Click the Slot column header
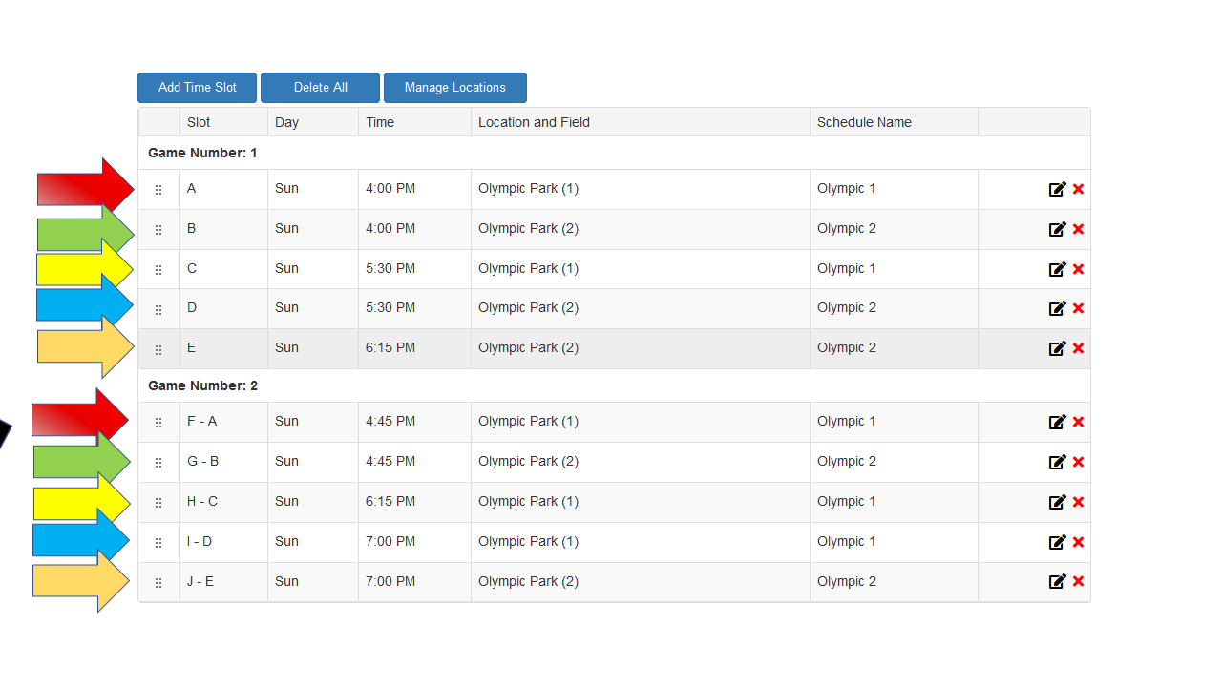Image resolution: width=1222 pixels, height=687 pixels. click(223, 122)
